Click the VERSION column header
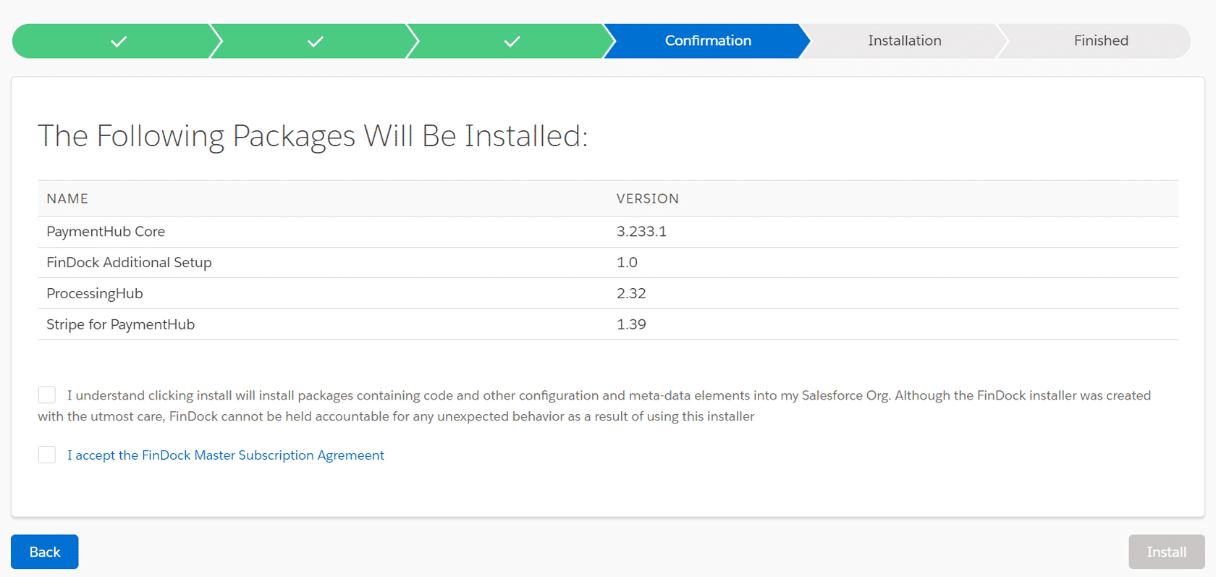This screenshot has height=577, width=1216. pos(647,198)
